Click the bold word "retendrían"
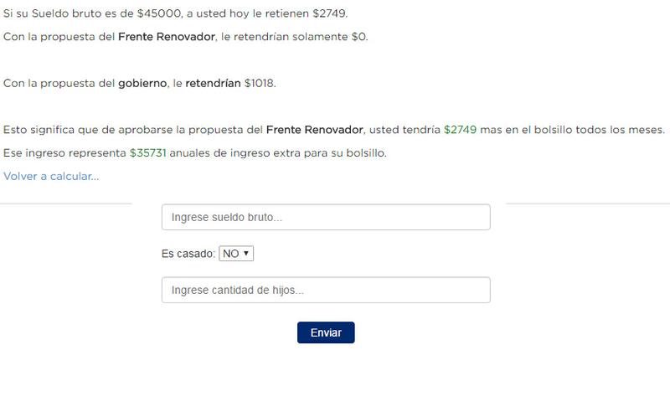Viewport: 670px width, 407px height. coord(213,84)
